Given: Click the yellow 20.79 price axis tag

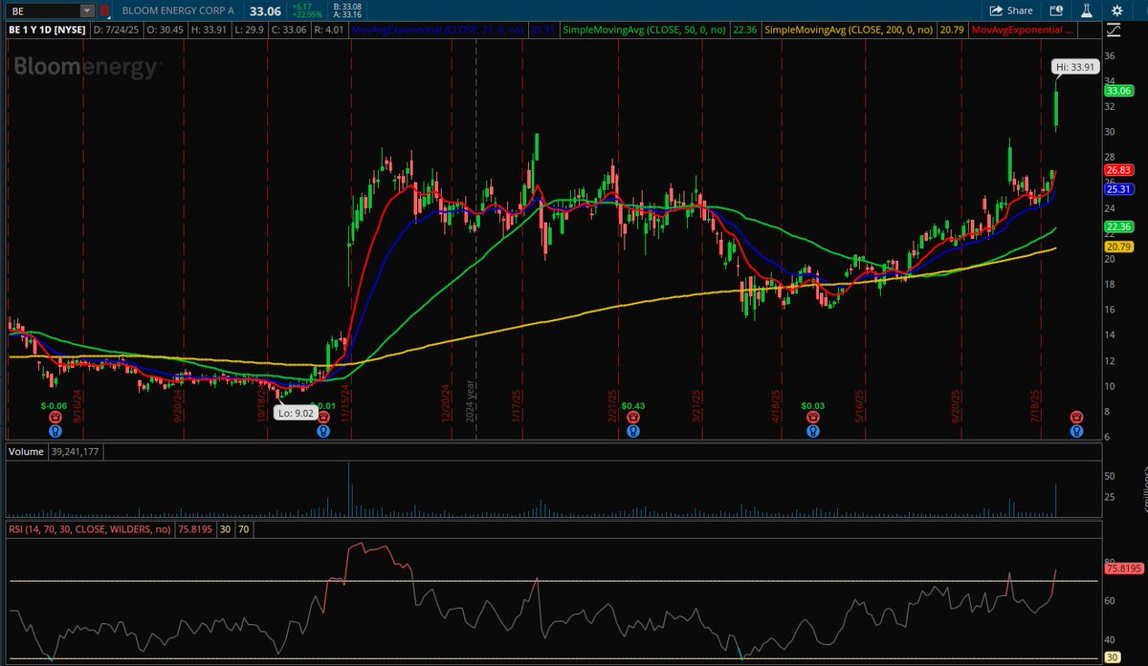Looking at the screenshot, I should [x=1119, y=247].
